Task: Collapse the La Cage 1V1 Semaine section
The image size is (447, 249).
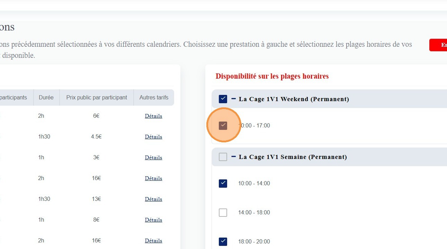Action: pos(234,157)
